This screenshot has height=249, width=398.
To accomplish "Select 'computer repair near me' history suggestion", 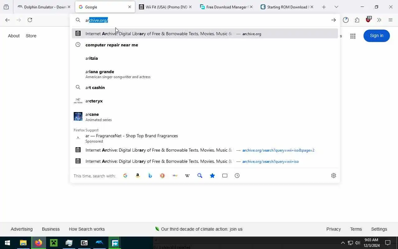I will point(205,45).
